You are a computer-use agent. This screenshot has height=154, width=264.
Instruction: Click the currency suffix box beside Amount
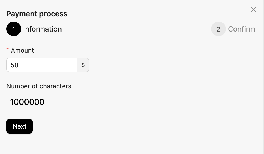pyautogui.click(x=83, y=65)
